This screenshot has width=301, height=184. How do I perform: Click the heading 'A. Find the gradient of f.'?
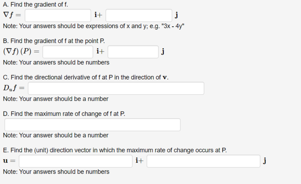tap(35, 4)
